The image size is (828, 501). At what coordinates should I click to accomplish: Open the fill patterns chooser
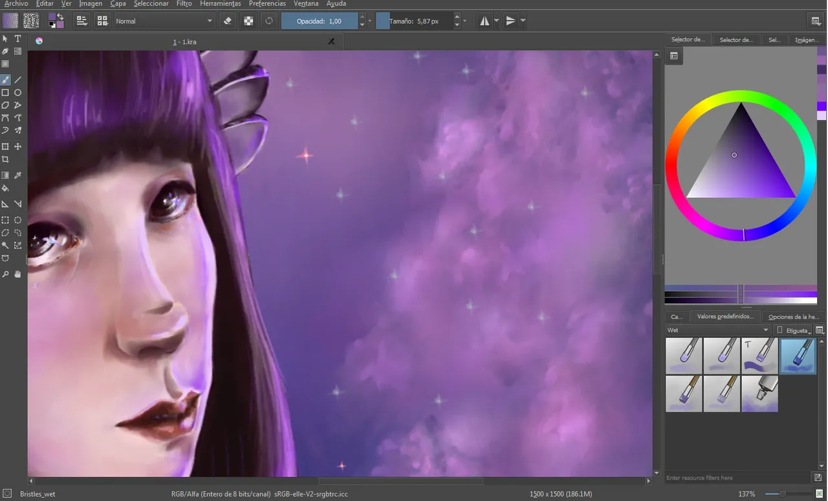(30, 21)
